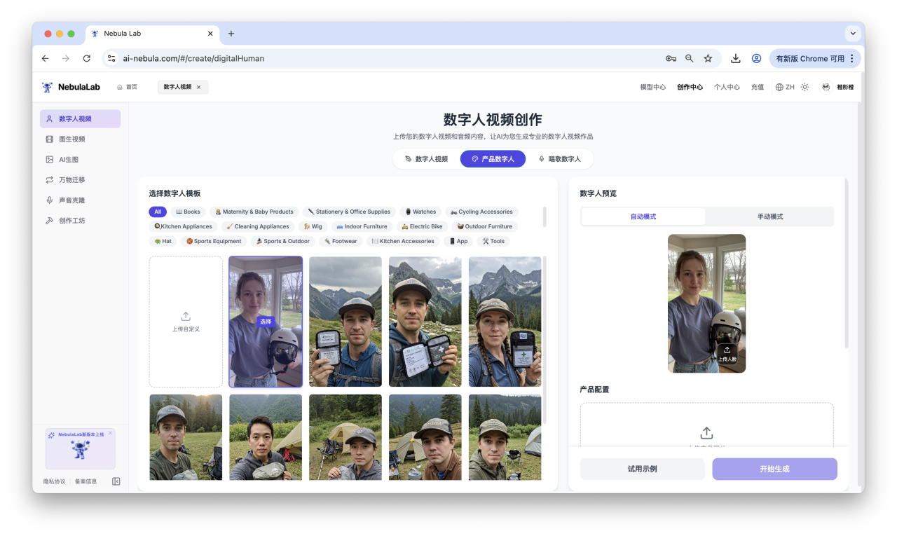Viewport: 897px width, 536px height.
Task: Open 创作工坊 in the sidebar
Action: [x=71, y=221]
